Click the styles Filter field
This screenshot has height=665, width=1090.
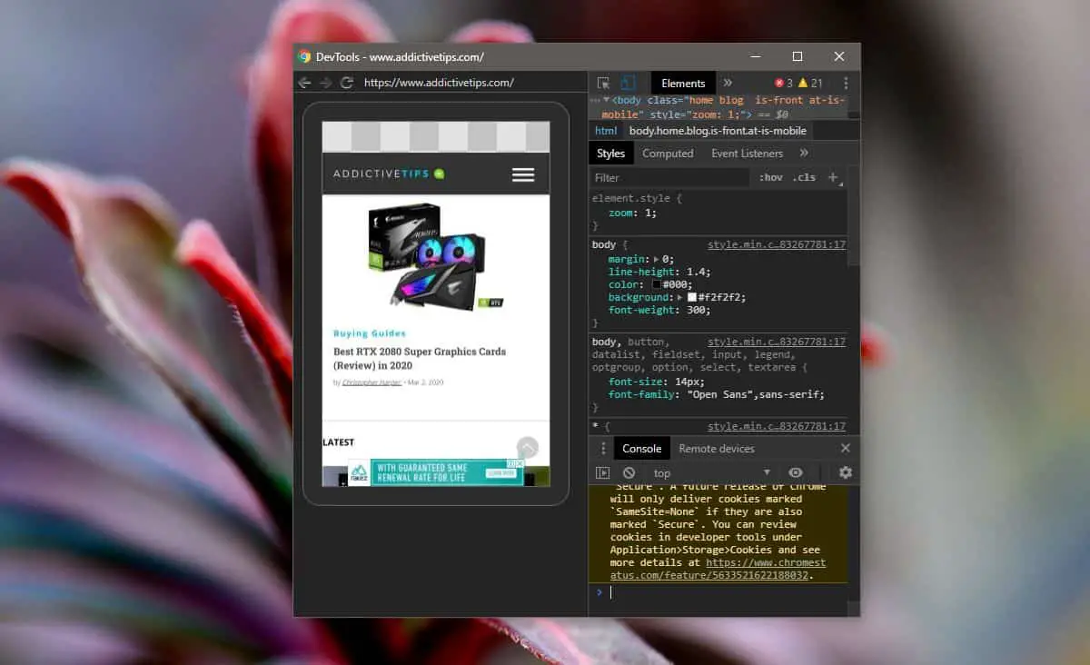point(670,178)
